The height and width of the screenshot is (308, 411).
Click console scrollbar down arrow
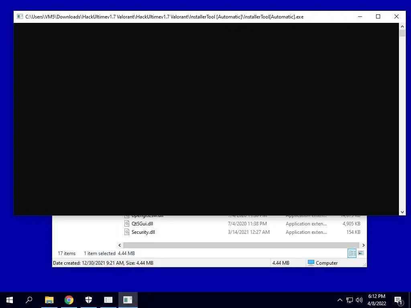(x=402, y=212)
